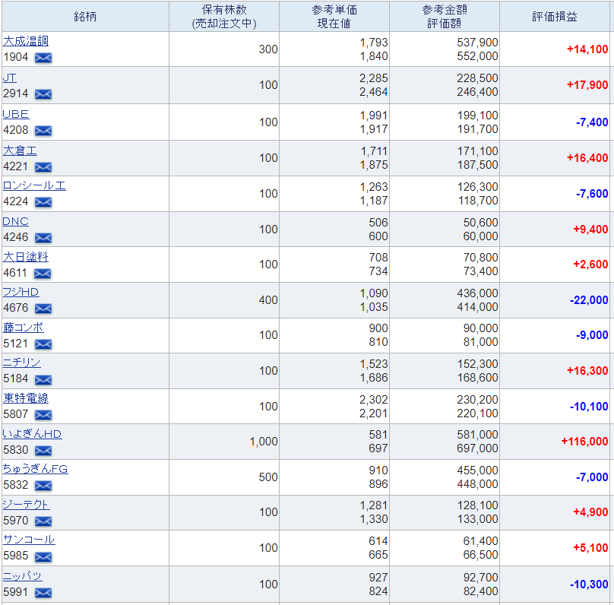
Task: Click the envelope icon next to 2914
Action: [x=43, y=94]
